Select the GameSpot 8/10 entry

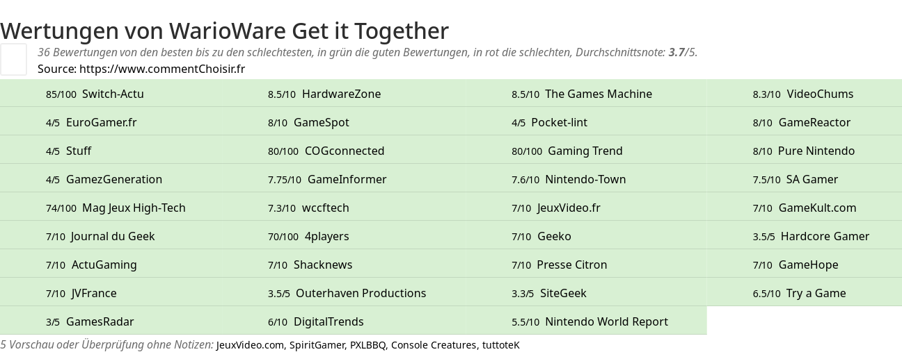(308, 122)
